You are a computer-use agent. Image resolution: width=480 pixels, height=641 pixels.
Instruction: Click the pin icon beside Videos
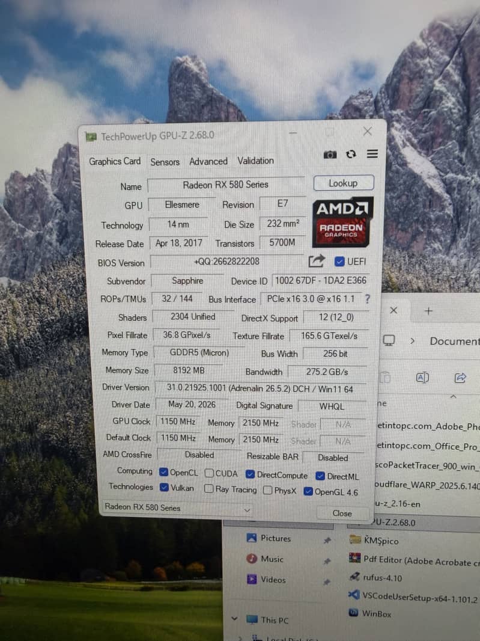point(326,581)
